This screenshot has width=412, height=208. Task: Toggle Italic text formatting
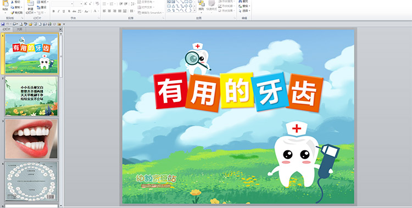(59, 11)
